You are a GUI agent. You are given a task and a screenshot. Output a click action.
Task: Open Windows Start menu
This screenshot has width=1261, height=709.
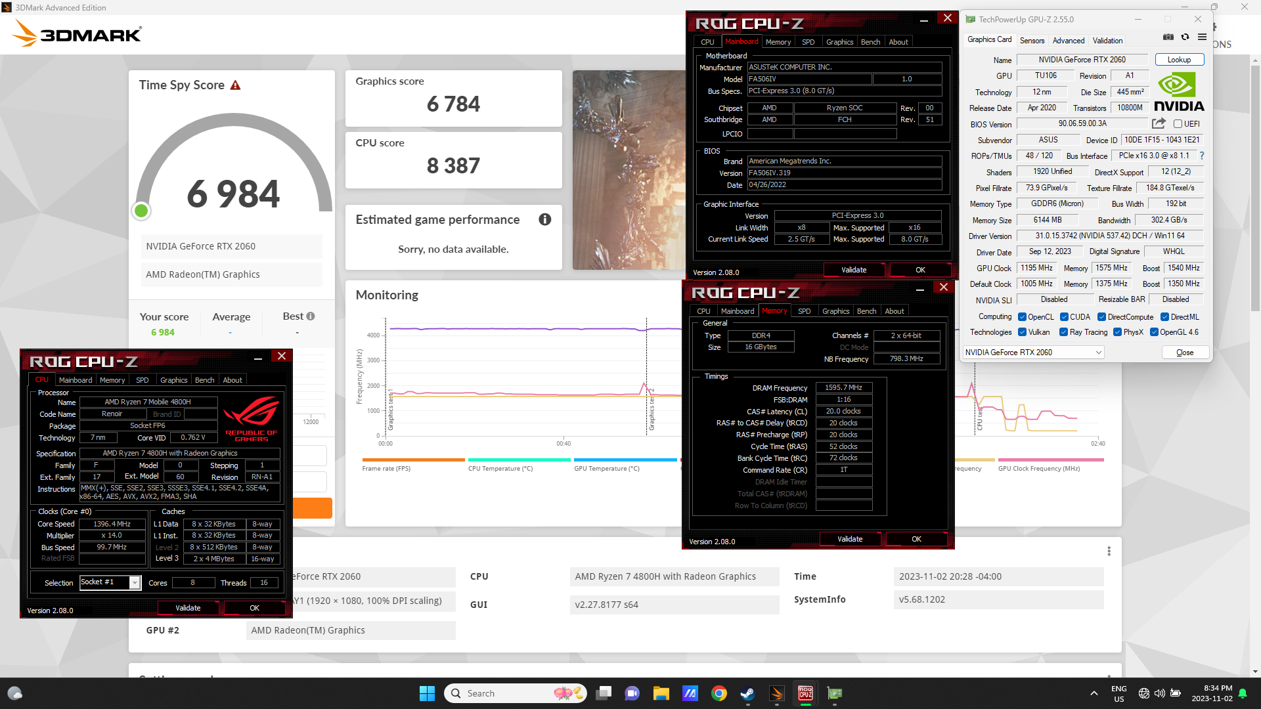pos(427,693)
